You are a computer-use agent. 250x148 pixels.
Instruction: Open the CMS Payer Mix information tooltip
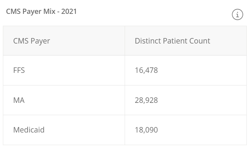(x=237, y=15)
